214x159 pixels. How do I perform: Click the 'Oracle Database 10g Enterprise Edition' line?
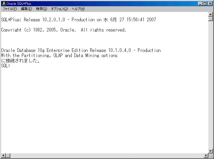click(x=81, y=50)
